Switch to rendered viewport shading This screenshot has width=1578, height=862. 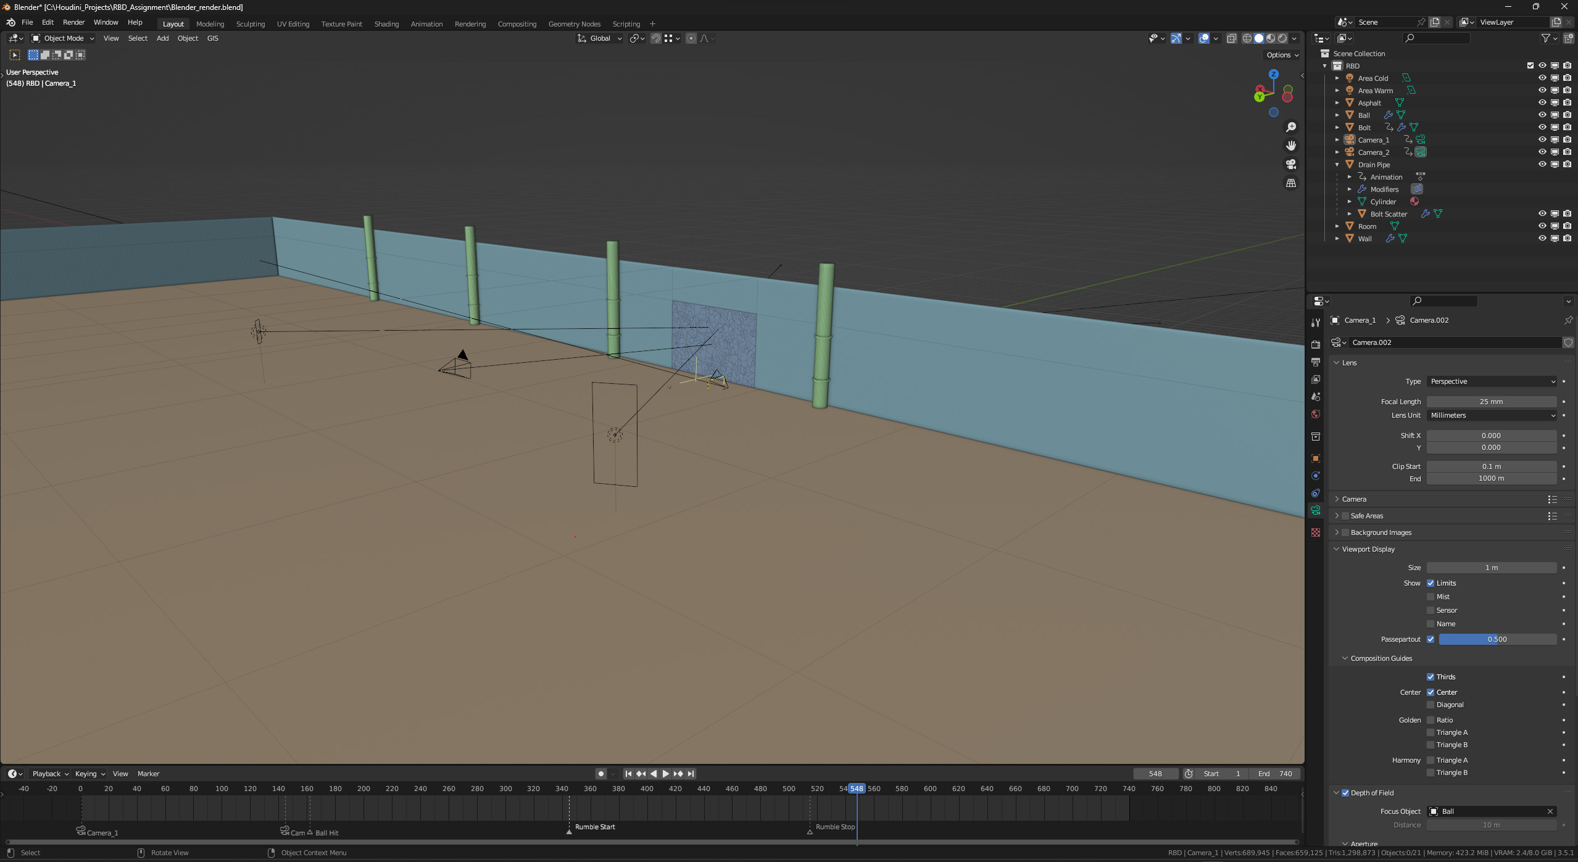[x=1283, y=38]
